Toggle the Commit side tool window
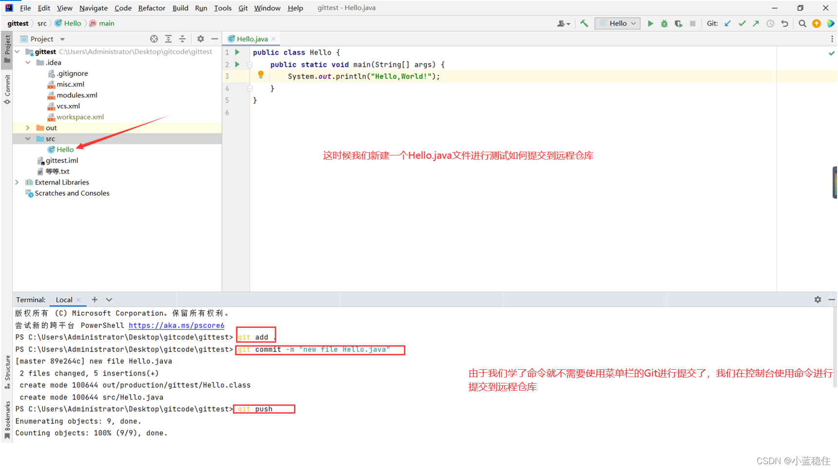The width and height of the screenshot is (838, 470). point(7,90)
